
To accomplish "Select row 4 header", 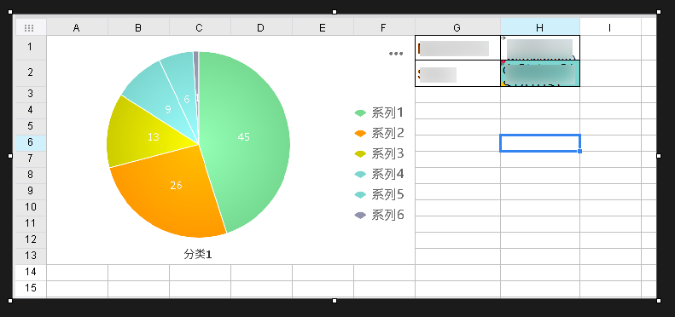I will pyautogui.click(x=30, y=111).
